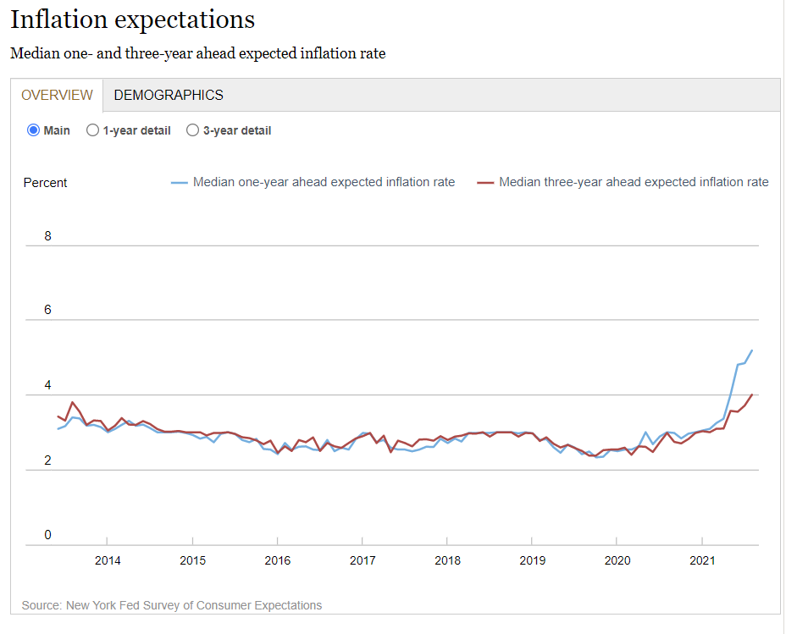Image resolution: width=797 pixels, height=634 pixels.
Task: Click the Percent axis label
Action: pyautogui.click(x=45, y=182)
